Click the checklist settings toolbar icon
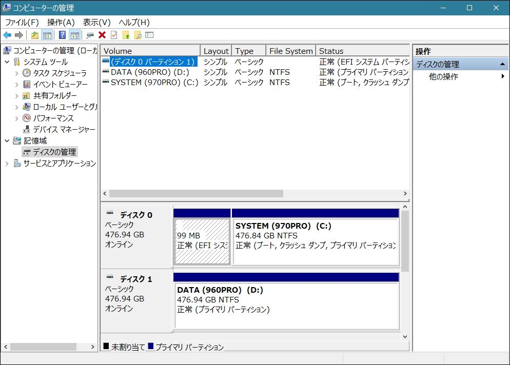Image resolution: width=510 pixels, height=365 pixels. click(149, 35)
